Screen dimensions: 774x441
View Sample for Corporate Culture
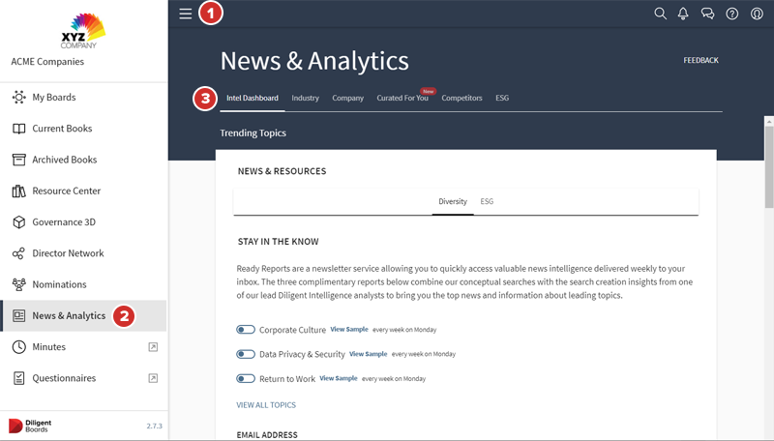click(x=349, y=330)
